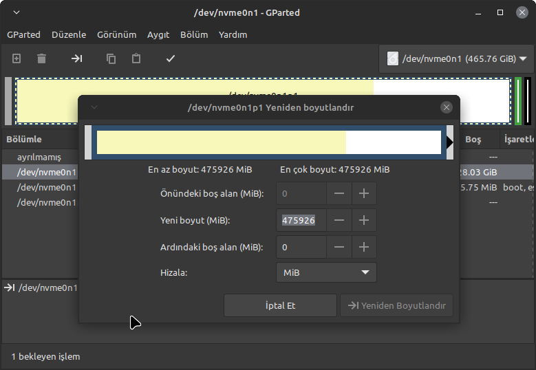Viewport: 536px width, 370px height.
Task: Open the Hizala MiB dropdown
Action: (326, 272)
